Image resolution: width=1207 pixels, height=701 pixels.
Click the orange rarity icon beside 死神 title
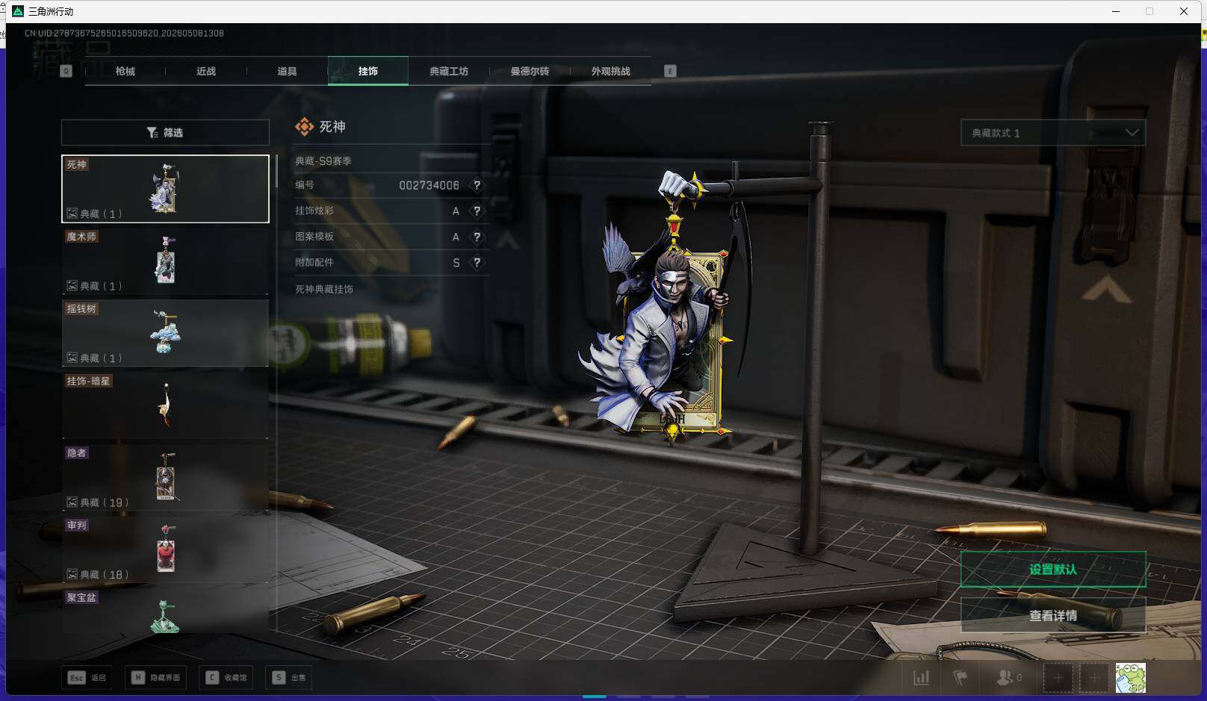click(304, 127)
